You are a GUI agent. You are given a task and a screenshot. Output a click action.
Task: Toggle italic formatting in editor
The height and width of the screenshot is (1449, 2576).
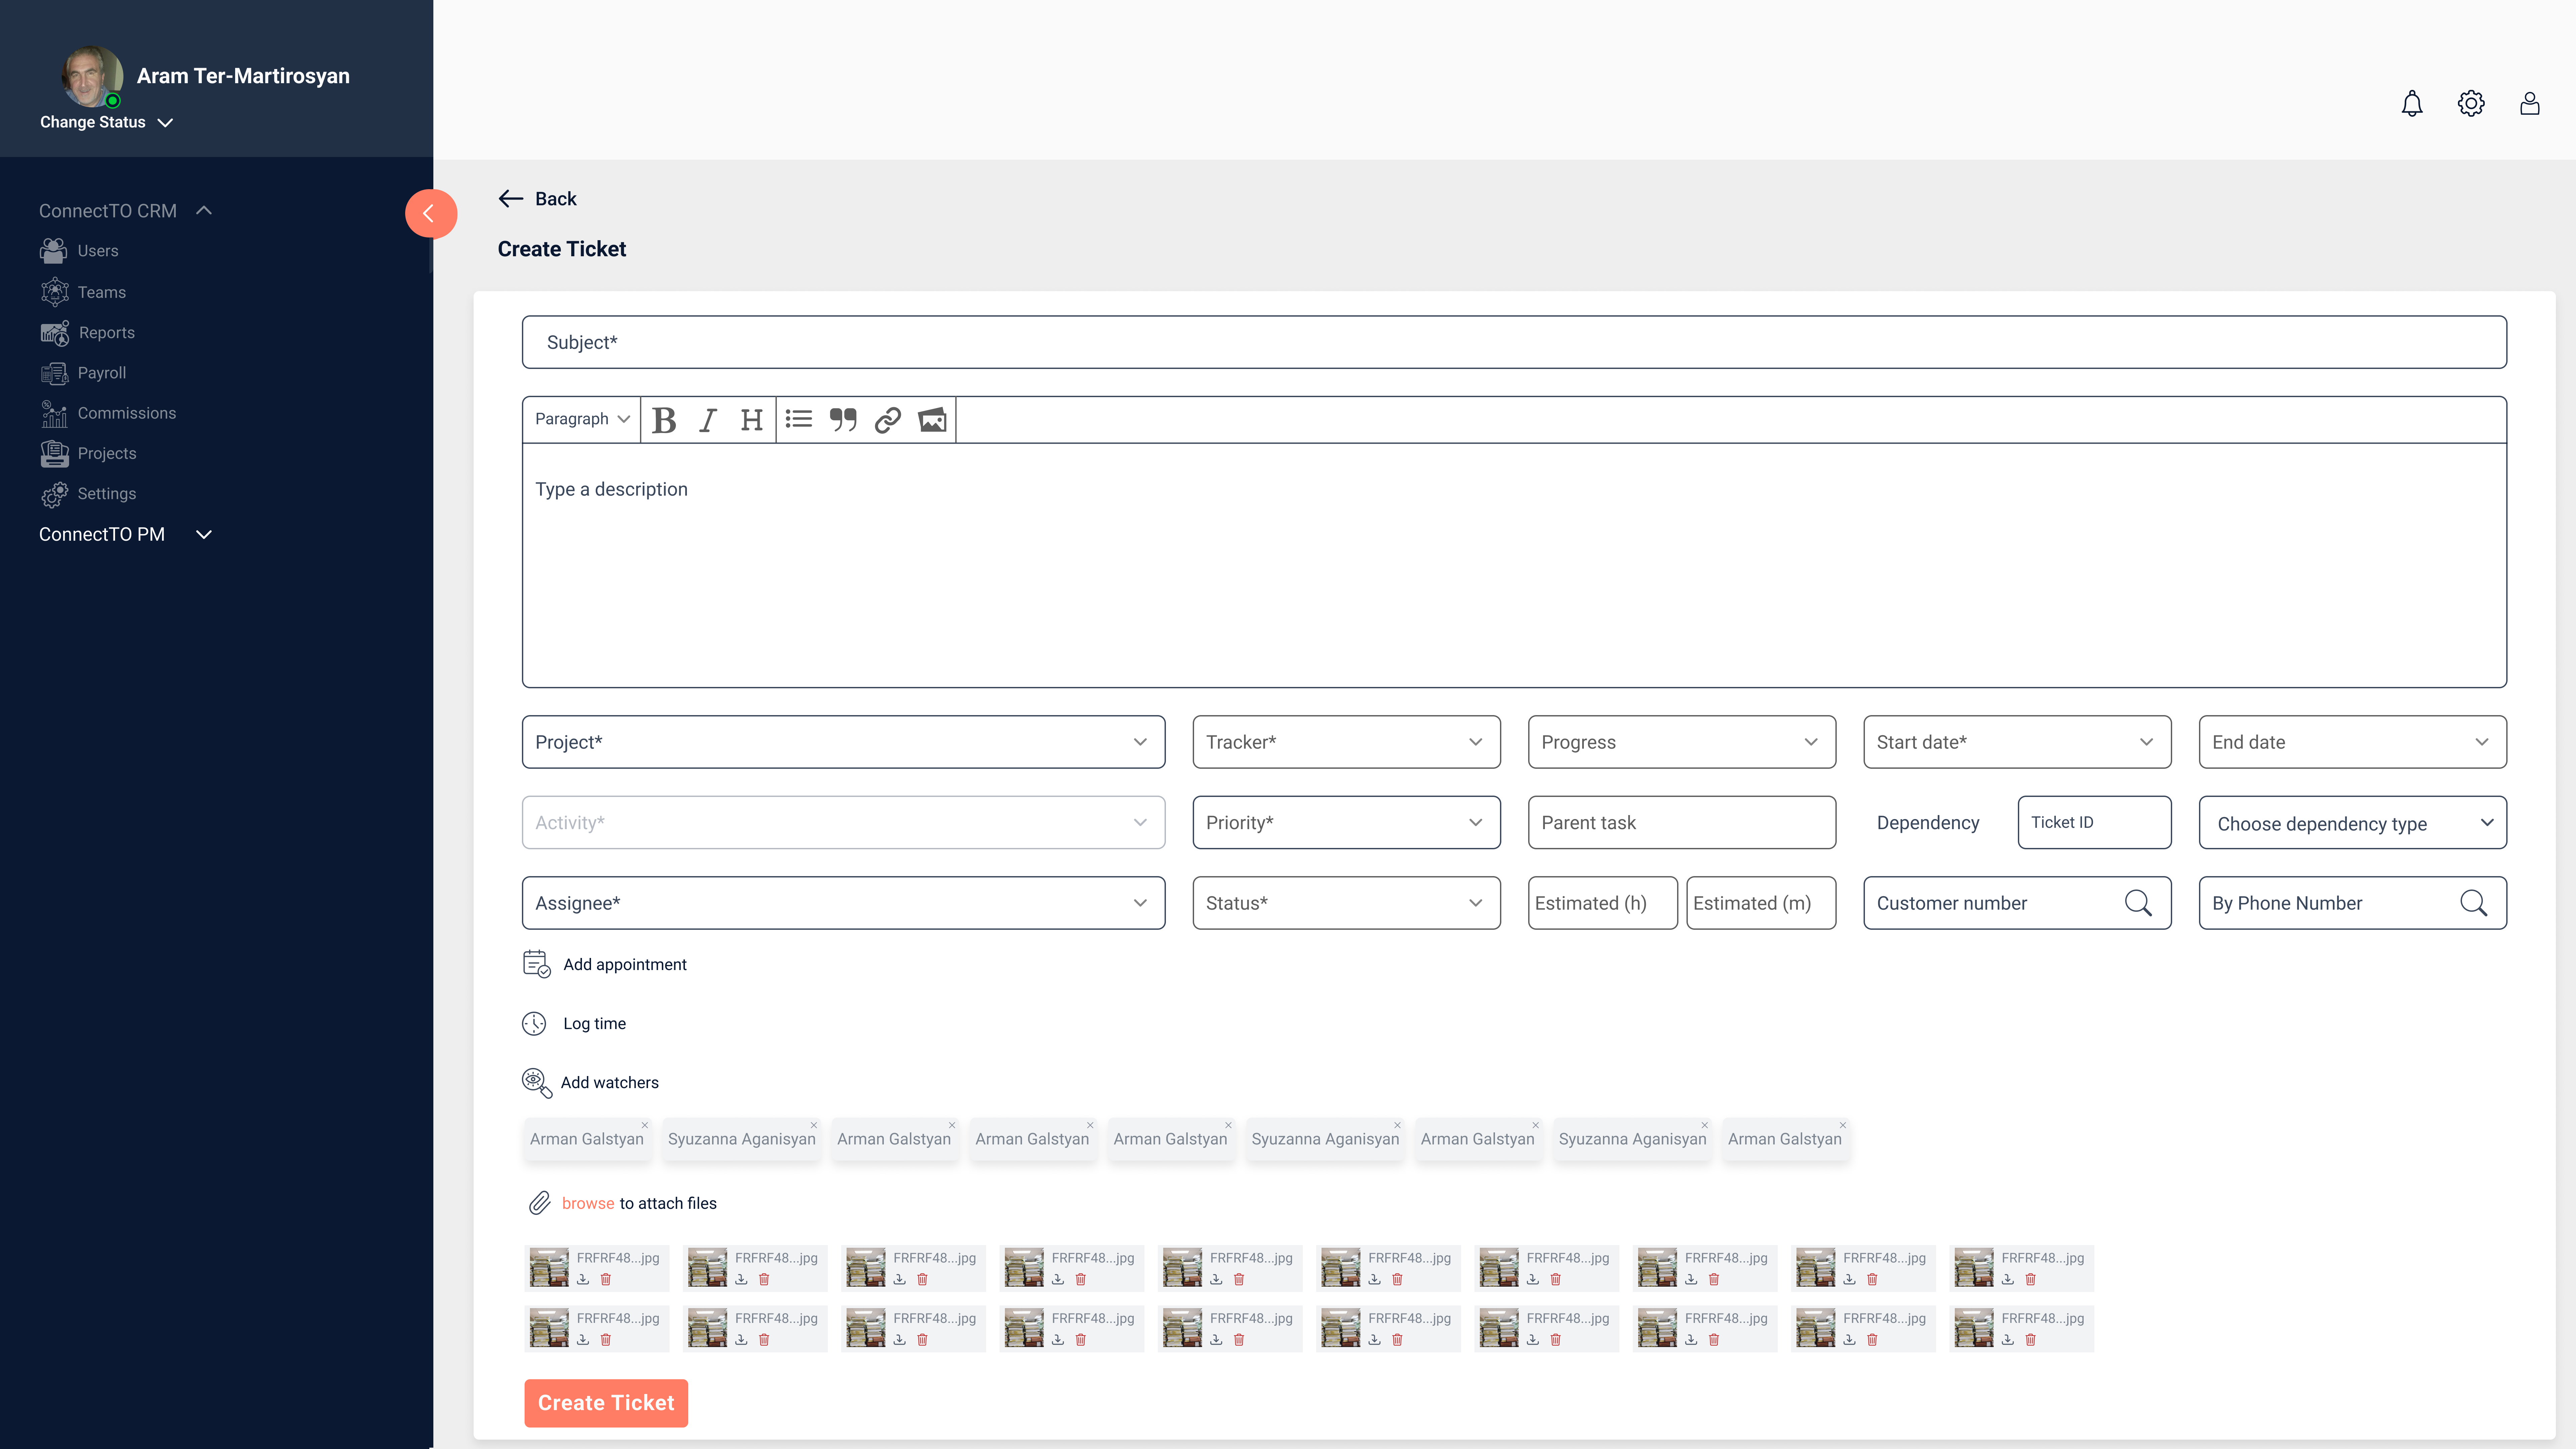click(708, 420)
